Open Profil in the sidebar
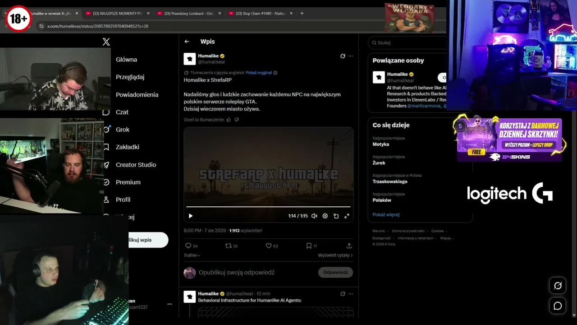The image size is (577, 325). (123, 200)
